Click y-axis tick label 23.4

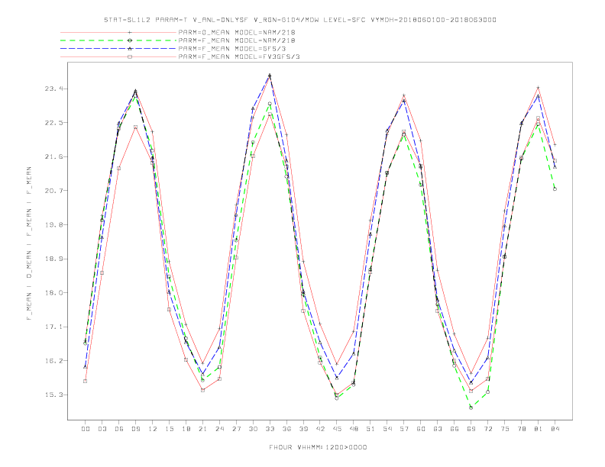tap(53, 89)
